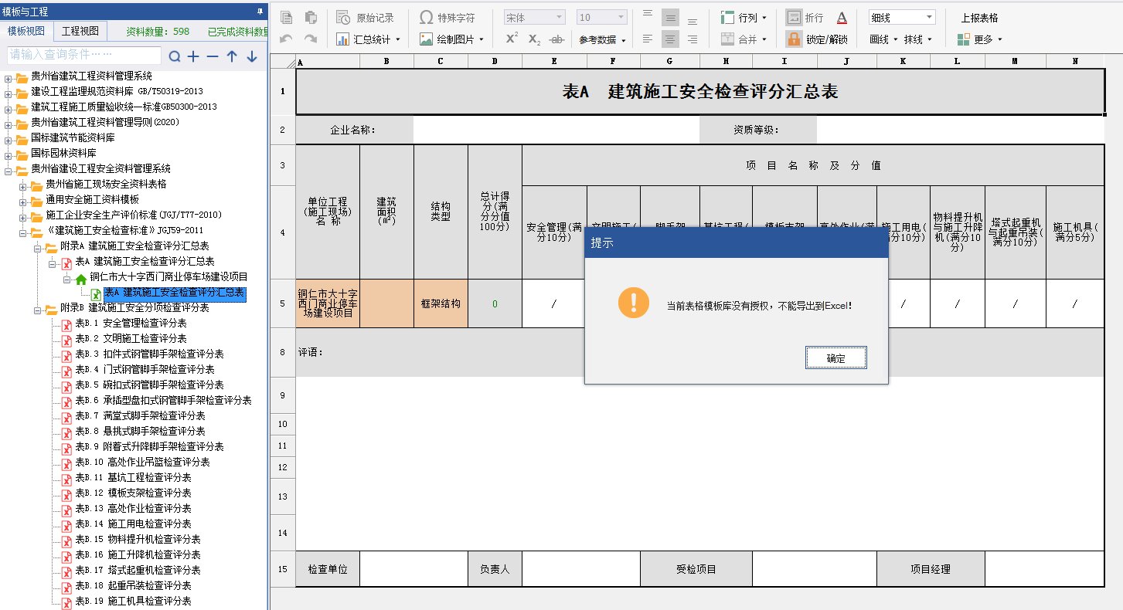Click the move up arrow icon
Screen dimensions: 1123x610
[x=232, y=56]
